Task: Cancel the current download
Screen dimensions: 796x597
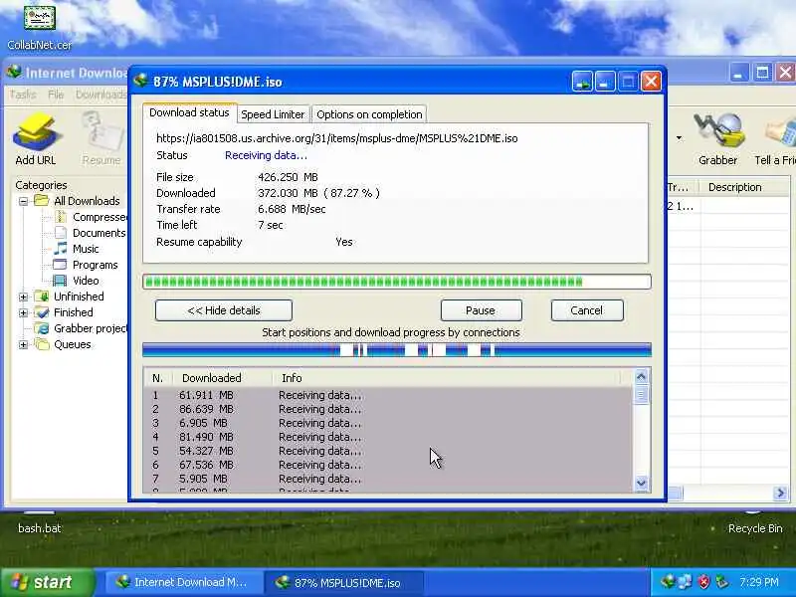Action: click(587, 310)
